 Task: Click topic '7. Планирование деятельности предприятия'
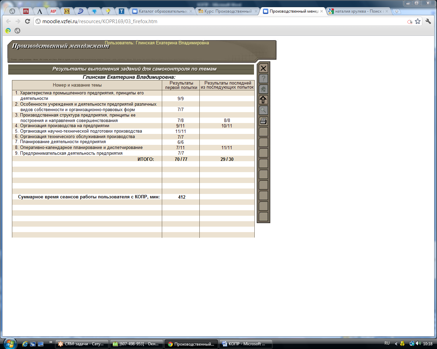[x=60, y=142]
